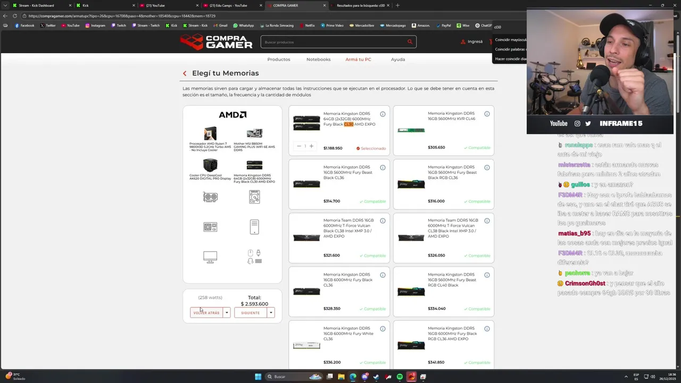Select the peripherals step icon
Image resolution: width=681 pixels, height=383 pixels.
254,257
